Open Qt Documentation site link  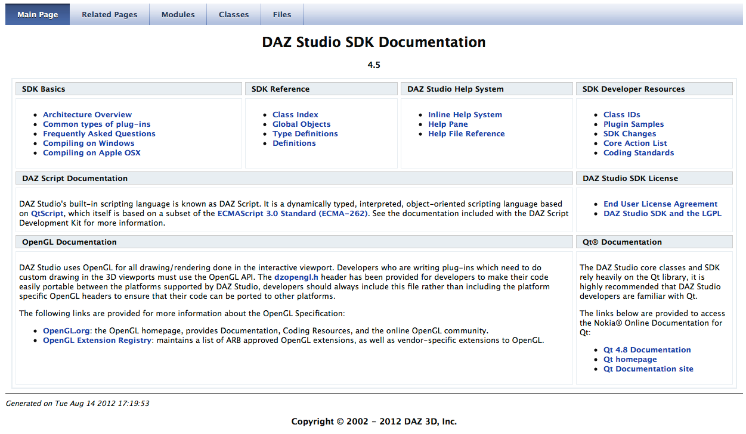(648, 369)
